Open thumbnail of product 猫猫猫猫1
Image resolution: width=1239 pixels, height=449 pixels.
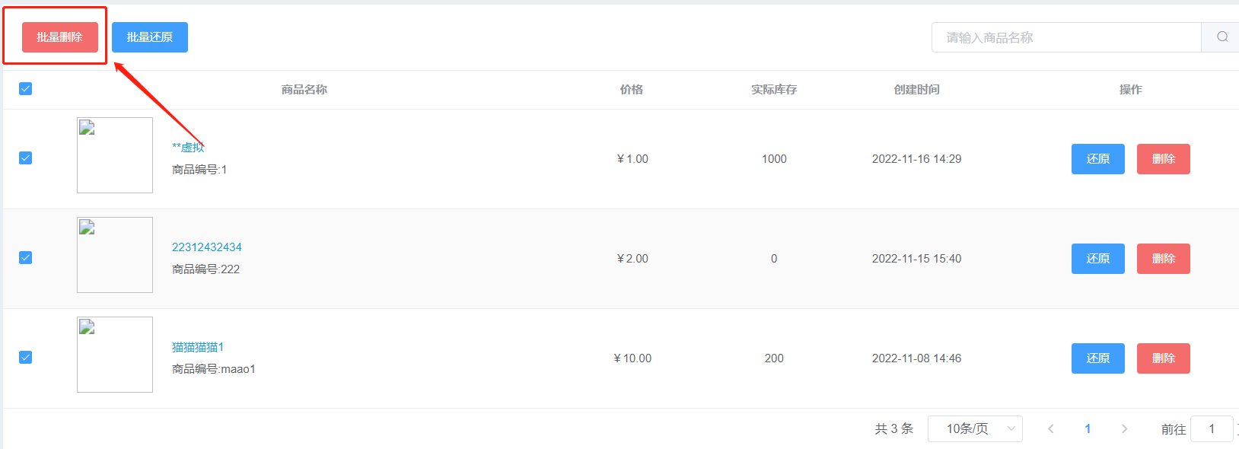coord(115,355)
